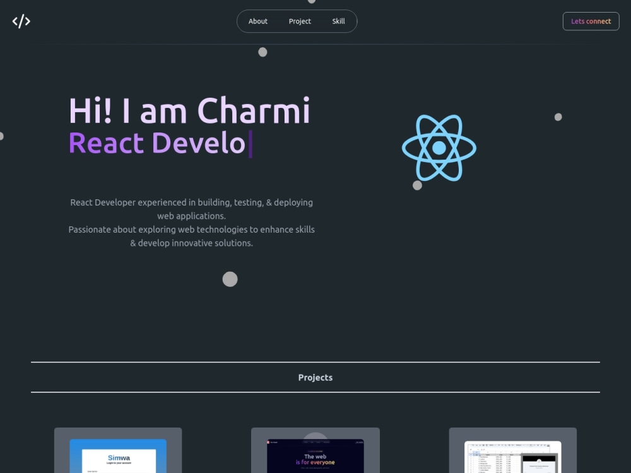The image size is (631, 473).
Task: Click the gray dot at the page's left edge
Action: pos(1,135)
